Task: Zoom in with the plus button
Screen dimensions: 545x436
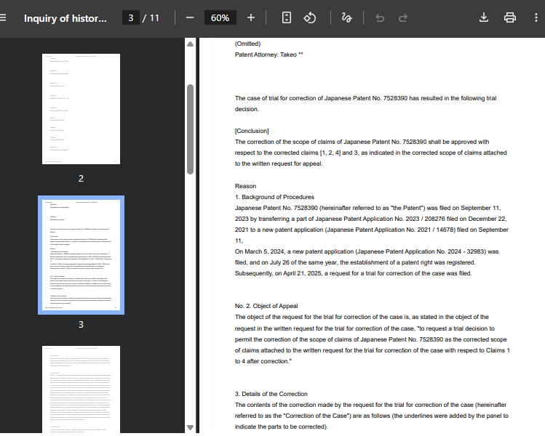Action: pos(251,17)
